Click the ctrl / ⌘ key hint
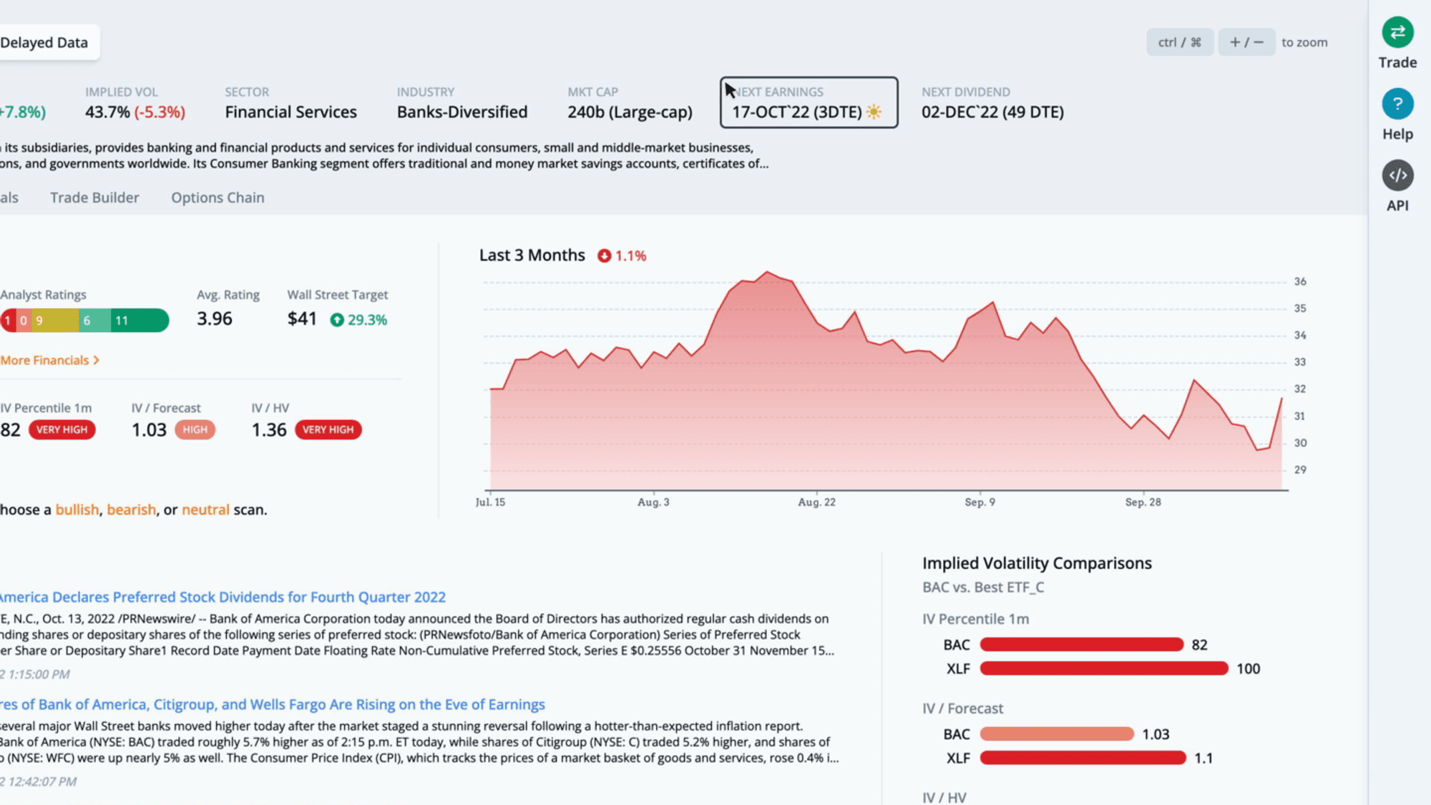 pos(1180,42)
